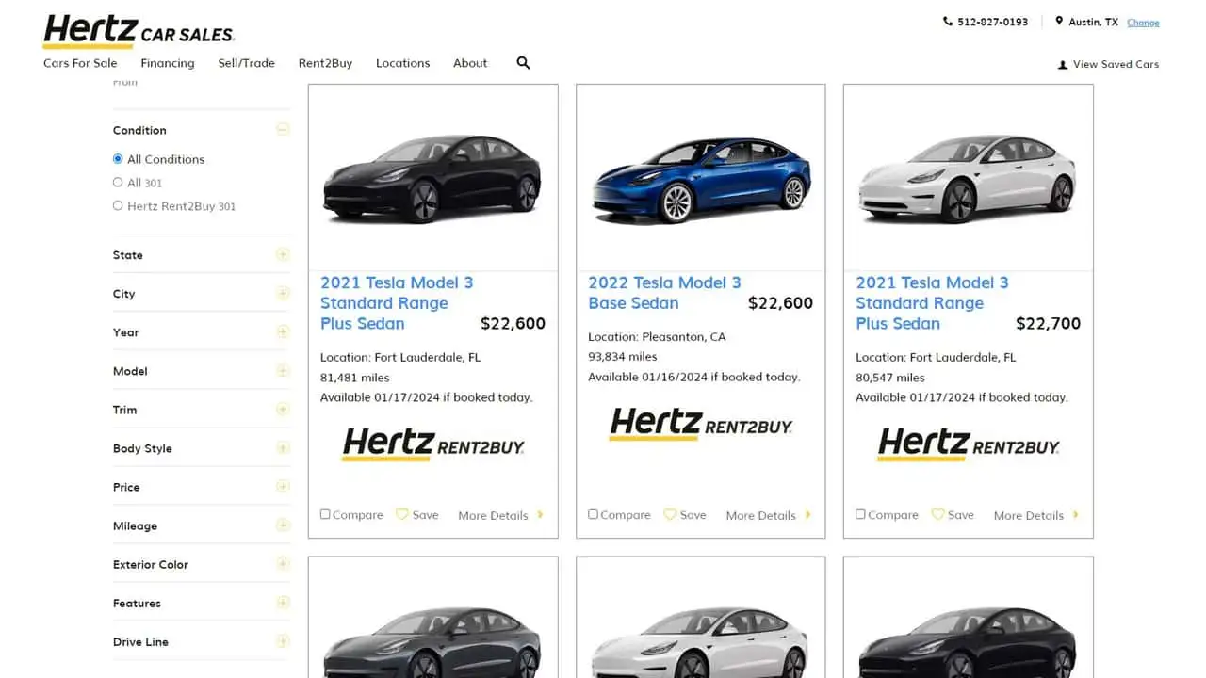Click the search magnifier icon in navigation
Viewport: 1206px width, 678px height.
523,63
